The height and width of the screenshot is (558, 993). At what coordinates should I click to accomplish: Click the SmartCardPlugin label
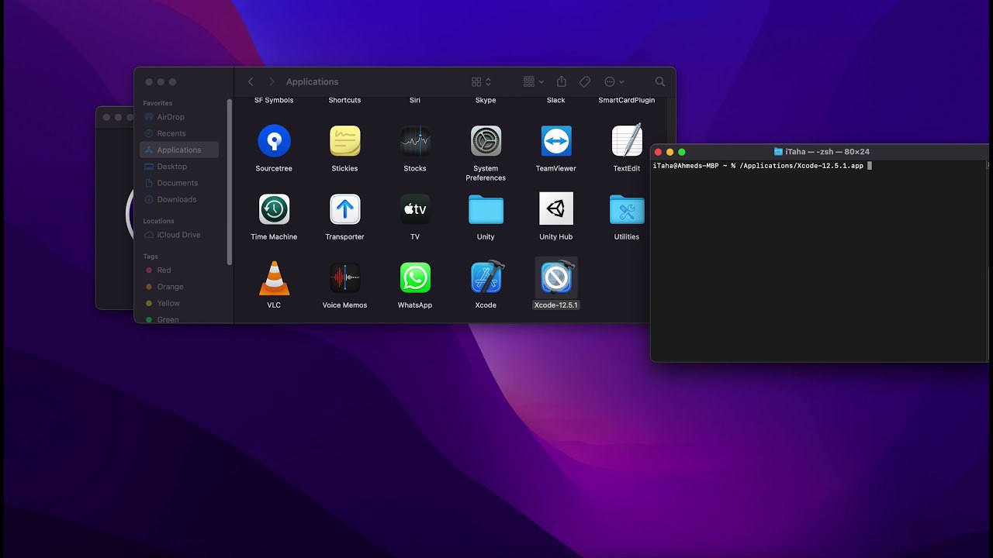pos(627,100)
